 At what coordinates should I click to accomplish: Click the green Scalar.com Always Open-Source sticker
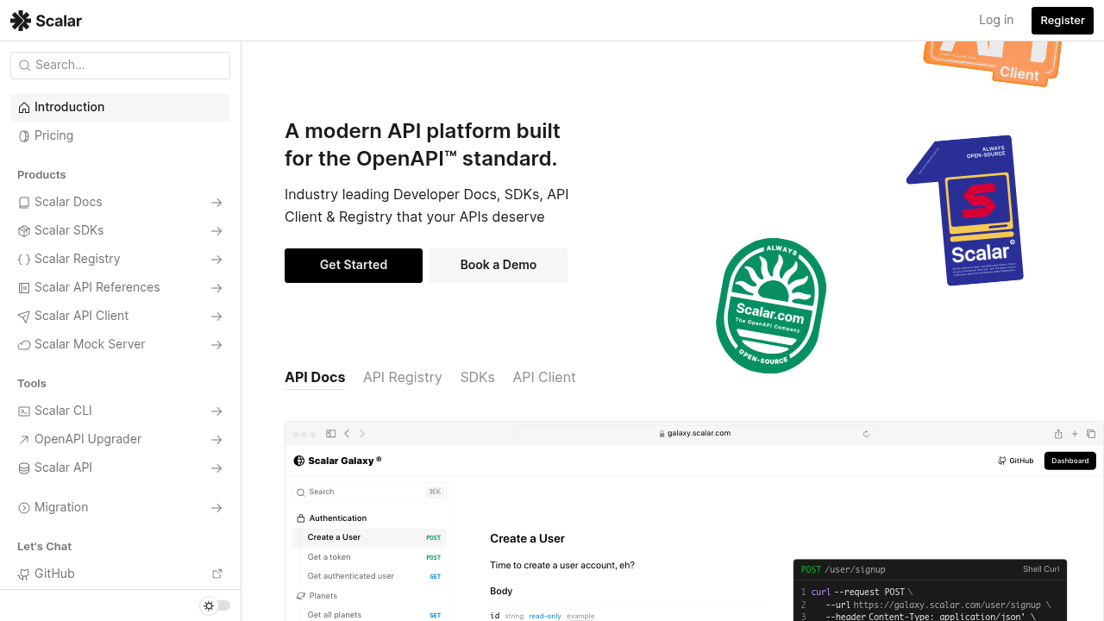(x=771, y=306)
